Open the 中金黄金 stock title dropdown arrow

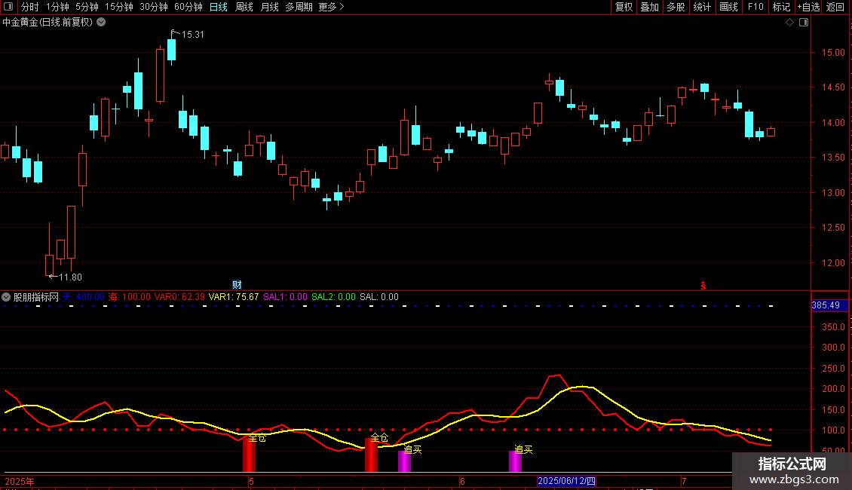[x=102, y=23]
